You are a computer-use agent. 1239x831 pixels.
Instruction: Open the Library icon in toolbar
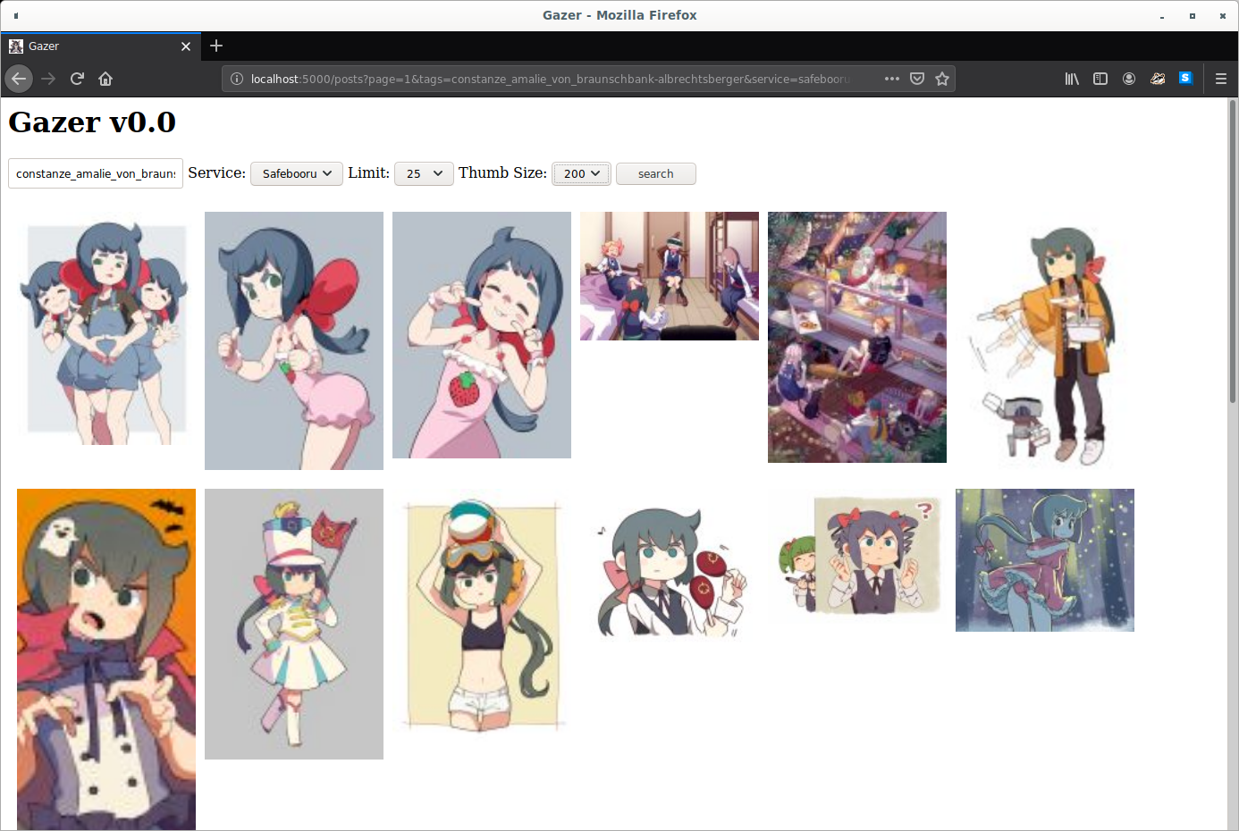[x=1072, y=79]
